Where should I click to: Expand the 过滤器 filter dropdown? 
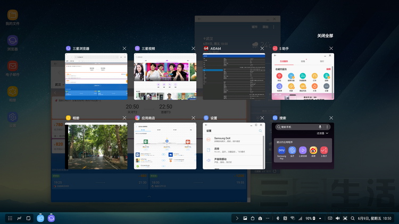tap(322, 134)
